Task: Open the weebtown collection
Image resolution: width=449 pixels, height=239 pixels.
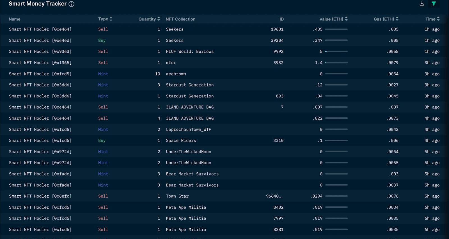Action: tap(176, 74)
